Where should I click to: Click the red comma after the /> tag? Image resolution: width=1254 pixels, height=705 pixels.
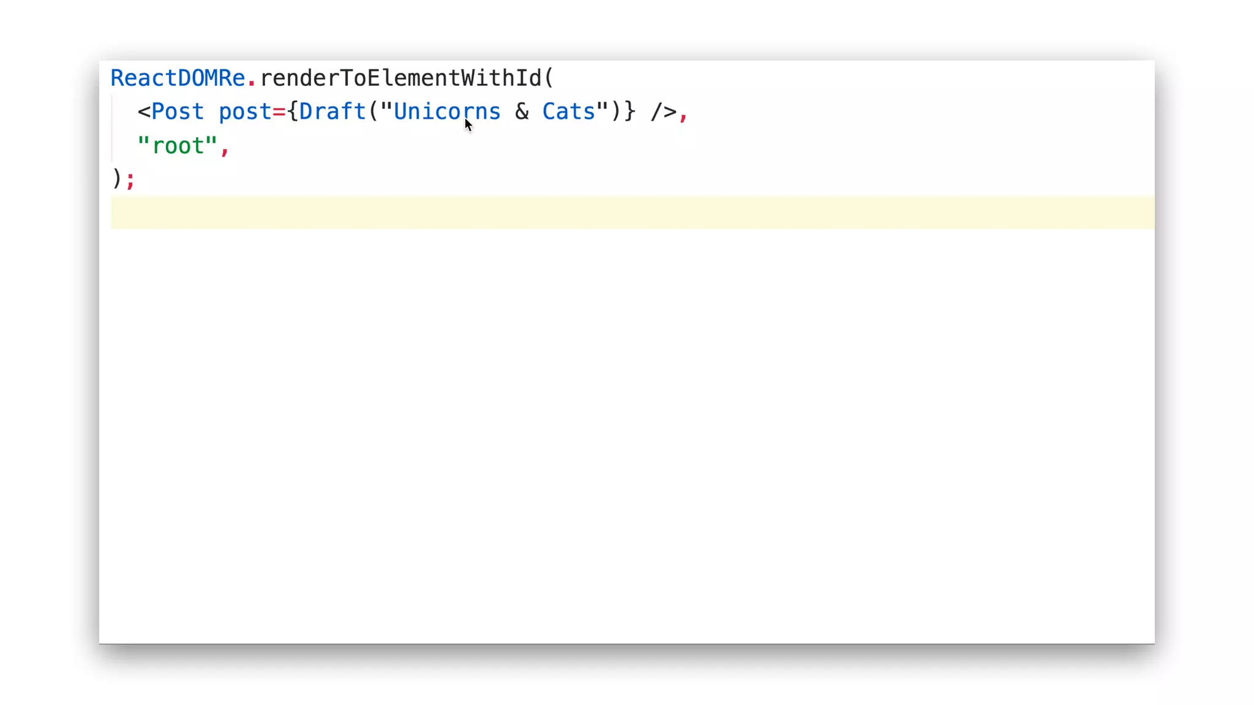[683, 113]
